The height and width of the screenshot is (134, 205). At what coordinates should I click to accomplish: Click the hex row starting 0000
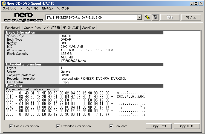coord(76,93)
